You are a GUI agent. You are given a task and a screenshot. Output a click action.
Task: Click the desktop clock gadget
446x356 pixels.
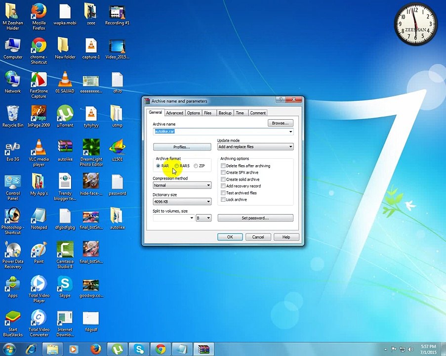coord(415,24)
